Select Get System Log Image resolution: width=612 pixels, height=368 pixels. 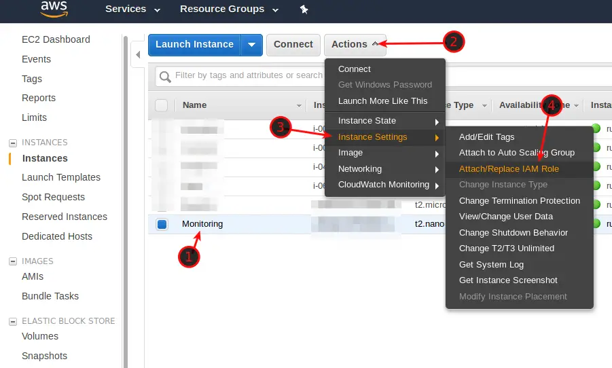pyautogui.click(x=519, y=265)
